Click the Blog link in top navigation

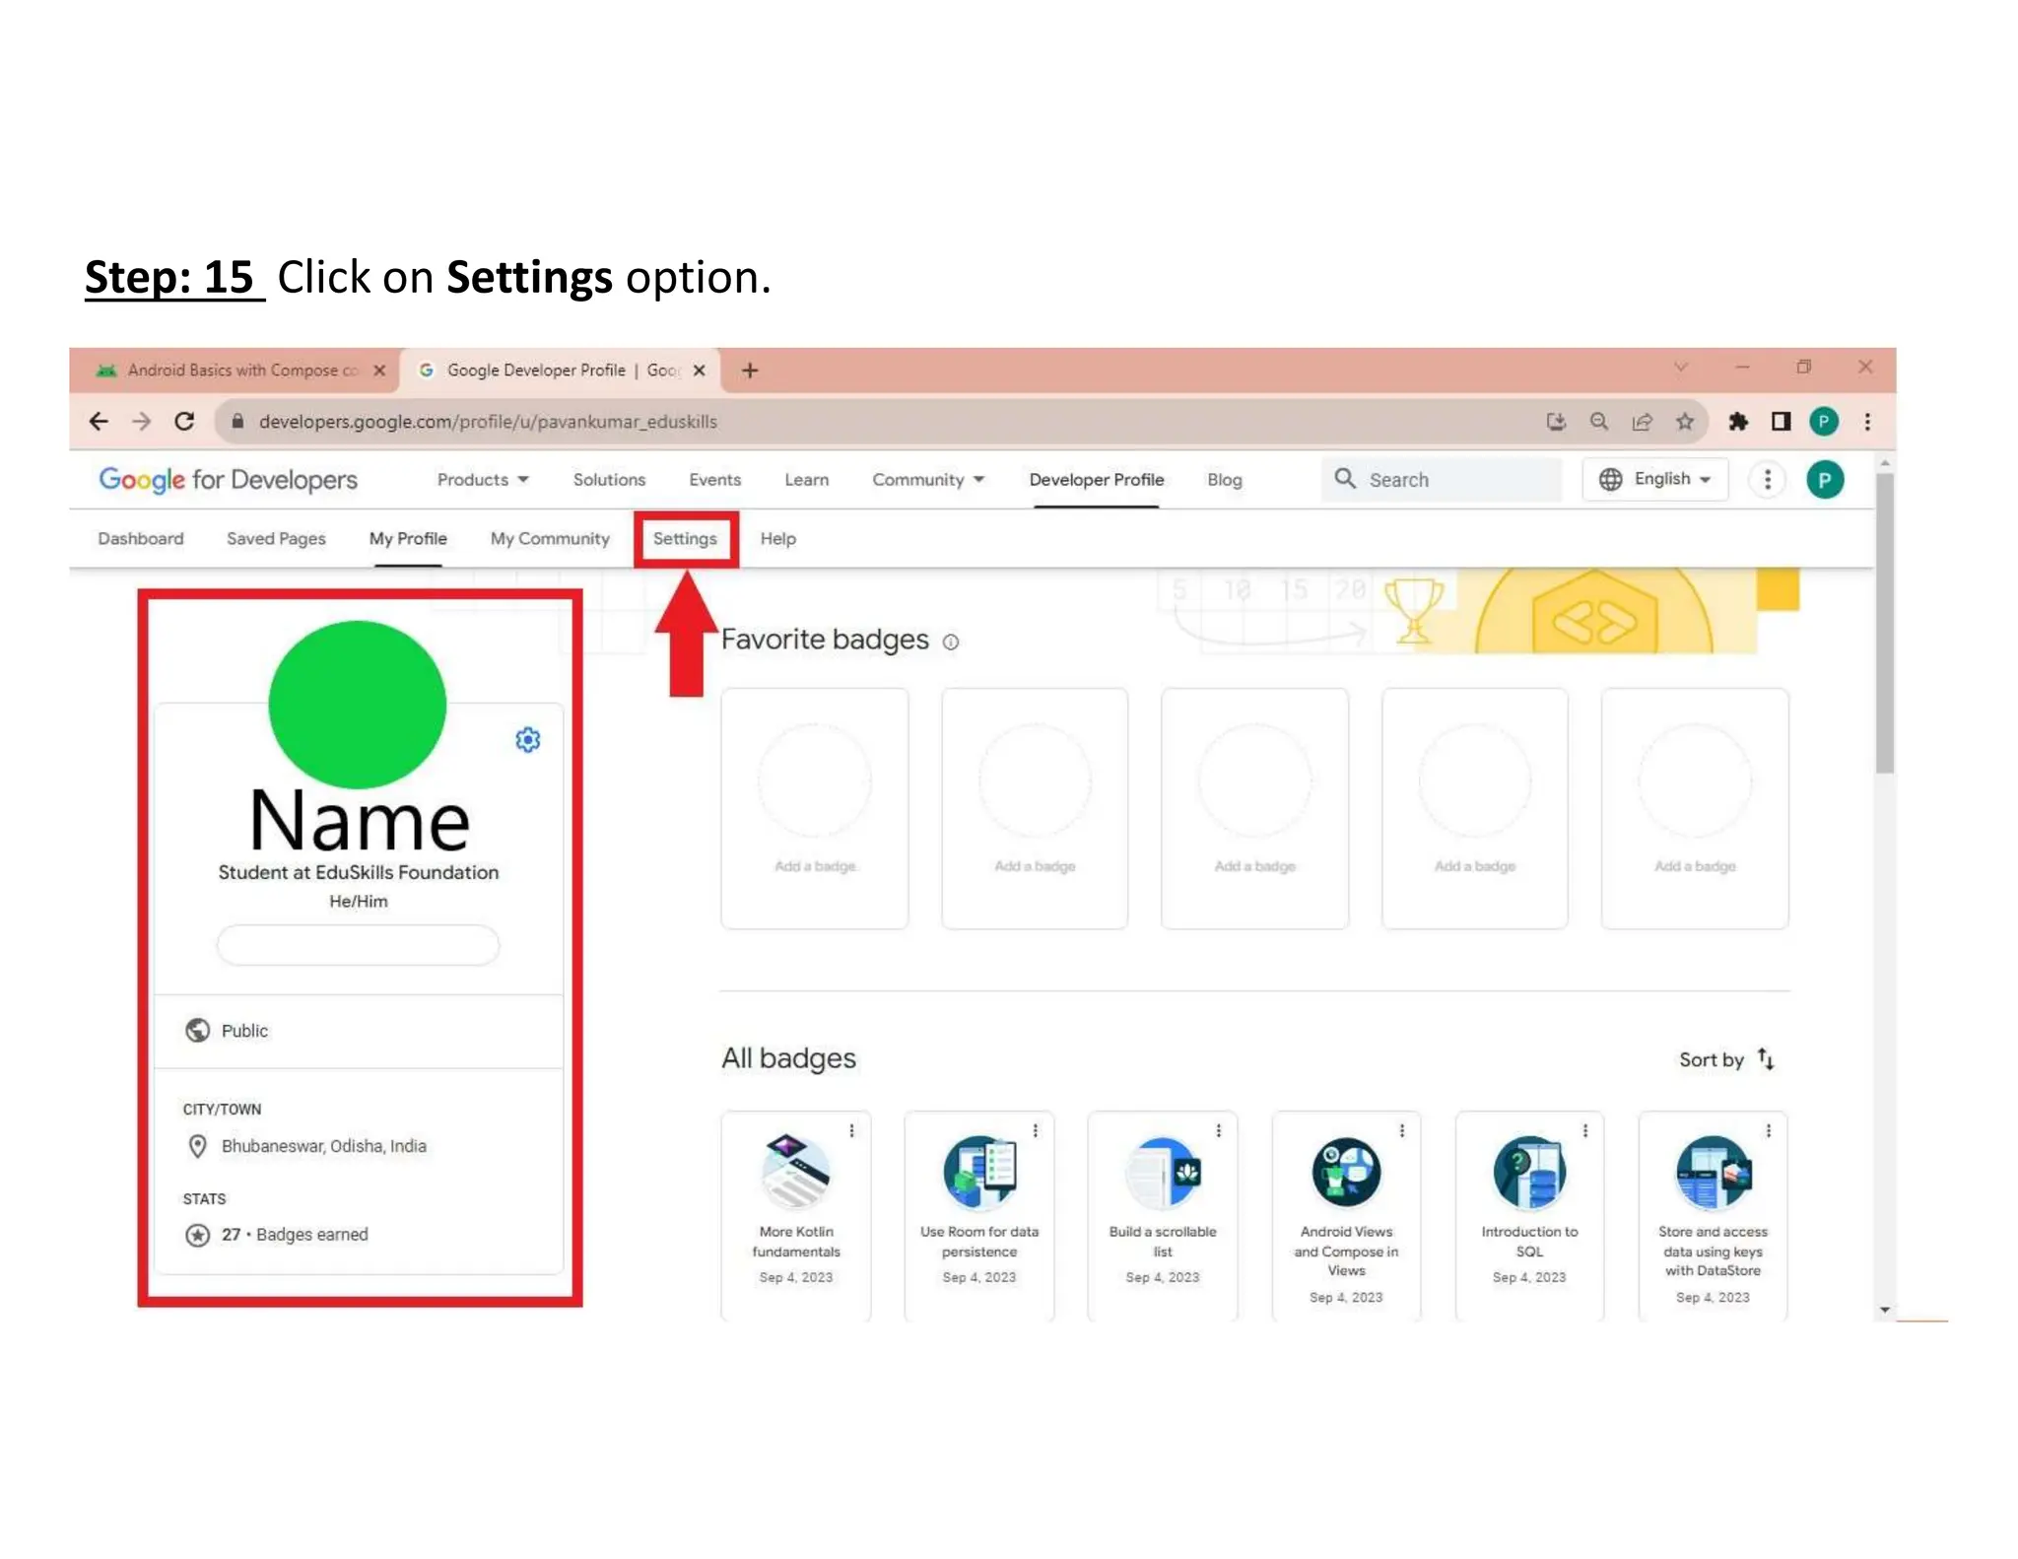(1224, 480)
